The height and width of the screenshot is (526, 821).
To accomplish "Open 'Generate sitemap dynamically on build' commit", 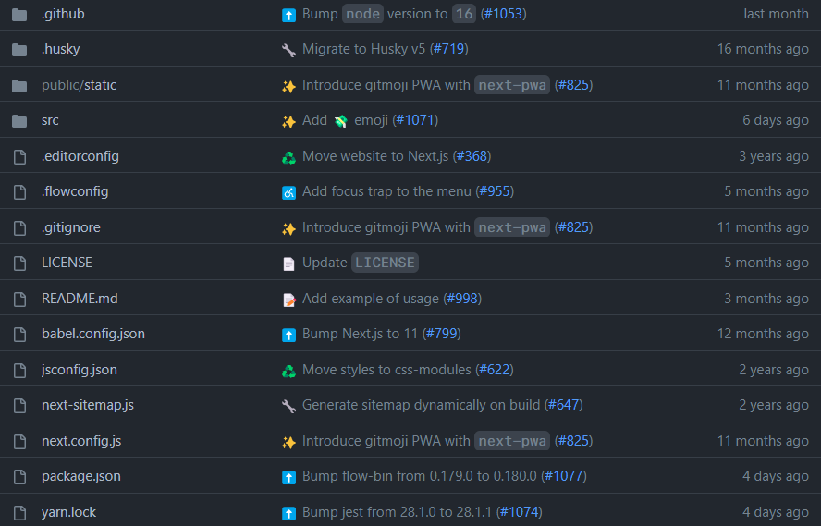I will pos(422,405).
